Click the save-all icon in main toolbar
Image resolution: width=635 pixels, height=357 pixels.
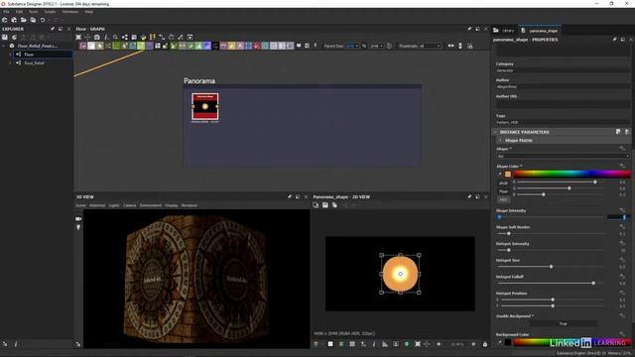(33, 20)
